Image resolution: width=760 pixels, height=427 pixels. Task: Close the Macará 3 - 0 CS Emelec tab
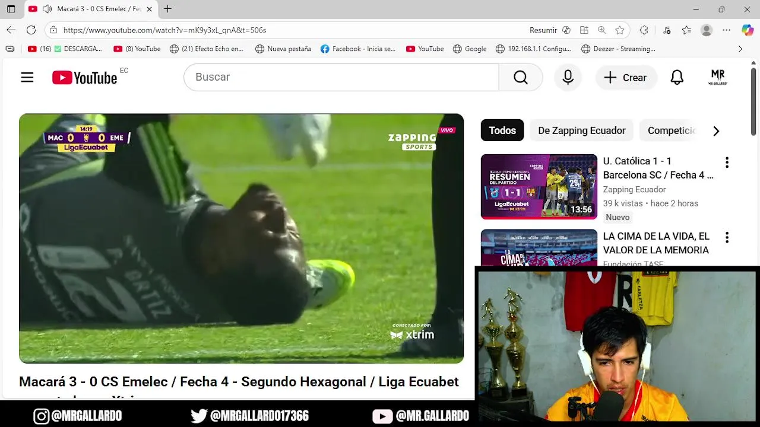(149, 9)
